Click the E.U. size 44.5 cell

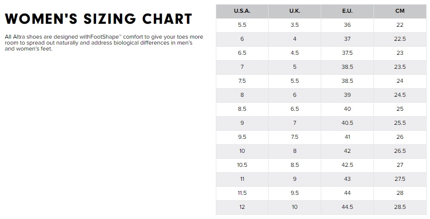click(x=347, y=207)
